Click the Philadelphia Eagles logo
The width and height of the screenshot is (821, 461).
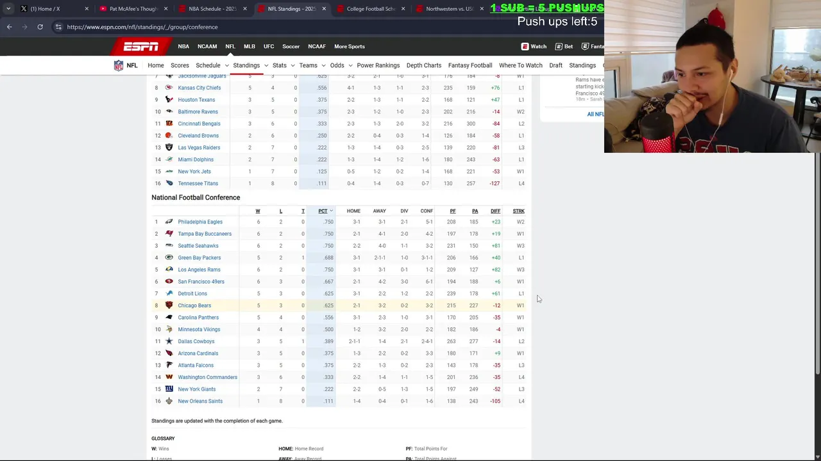point(169,222)
